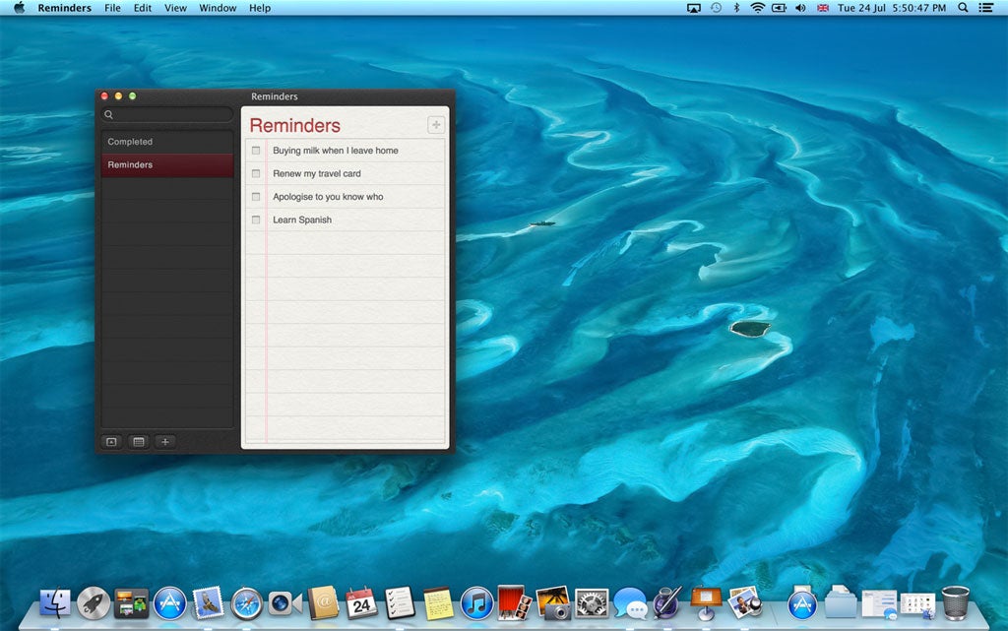Select the Completed list in sidebar
The height and width of the screenshot is (631, 1008).
(x=130, y=142)
